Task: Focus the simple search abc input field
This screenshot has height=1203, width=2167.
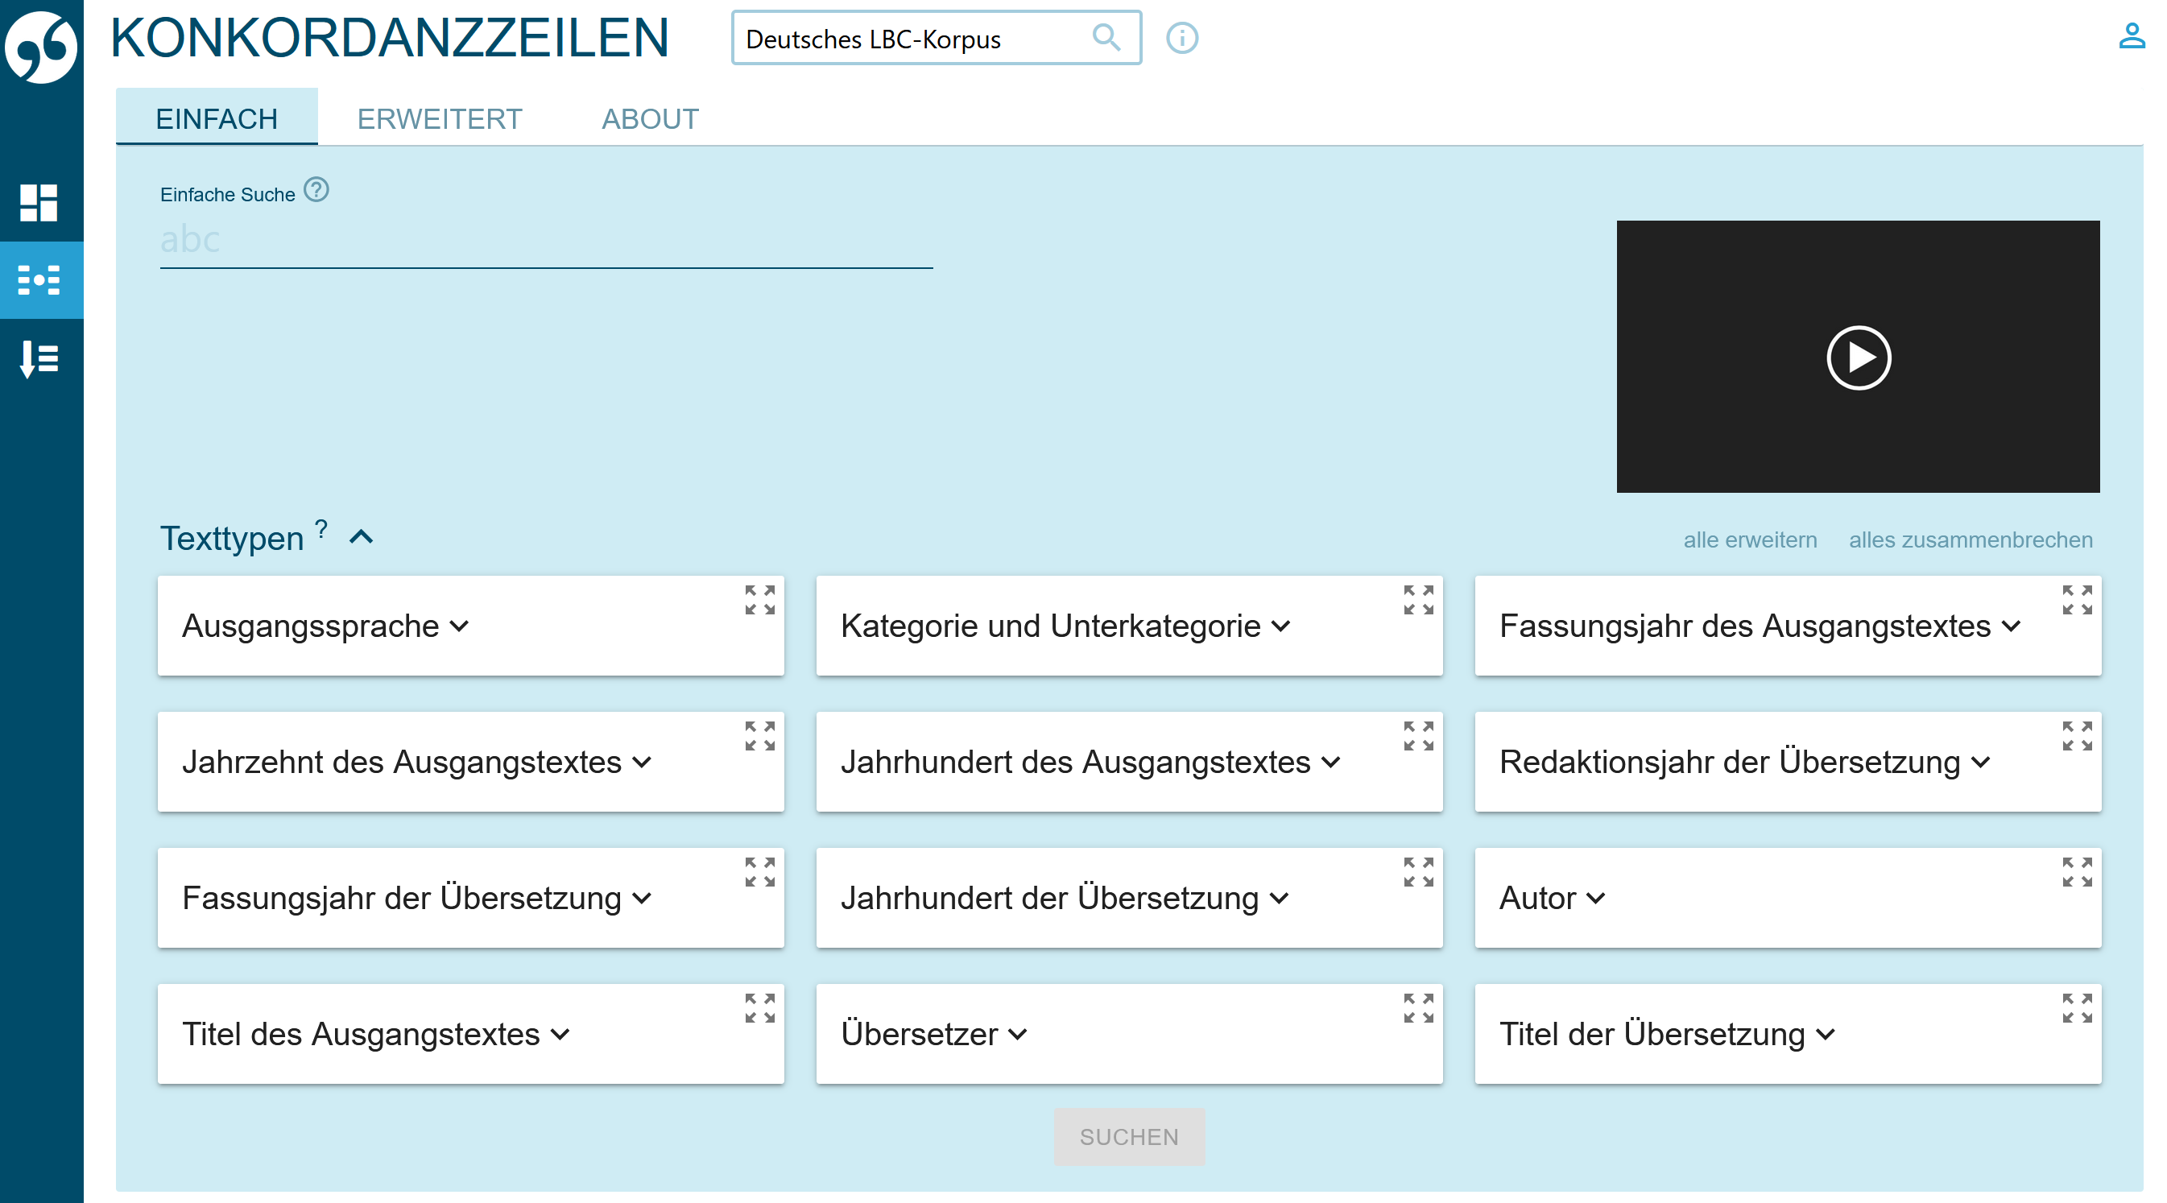Action: pos(546,241)
